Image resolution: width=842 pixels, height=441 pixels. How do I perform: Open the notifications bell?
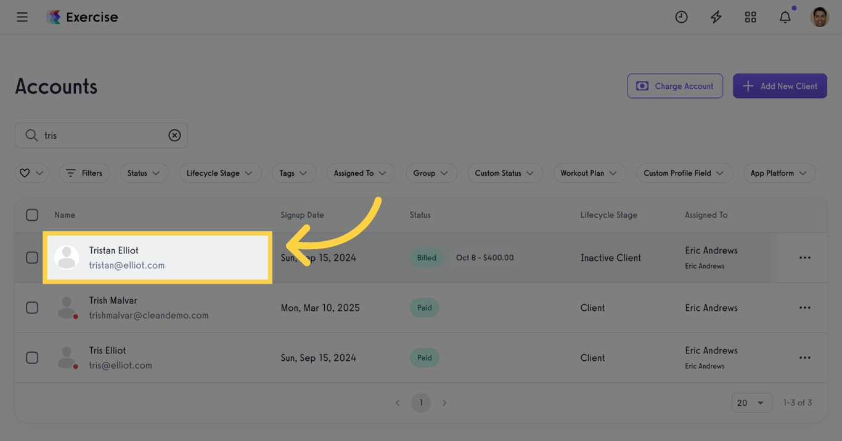point(785,17)
